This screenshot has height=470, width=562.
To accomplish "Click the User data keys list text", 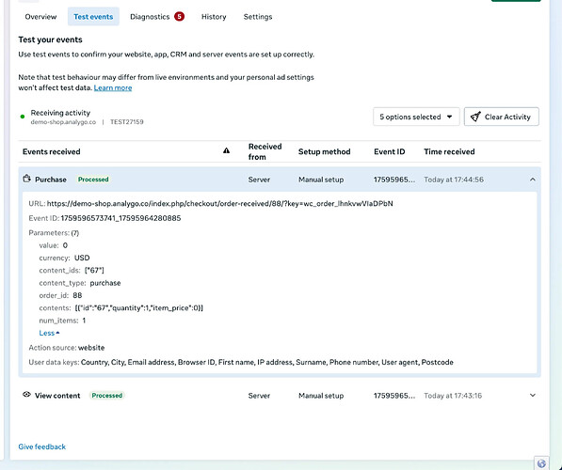I will pyautogui.click(x=267, y=362).
